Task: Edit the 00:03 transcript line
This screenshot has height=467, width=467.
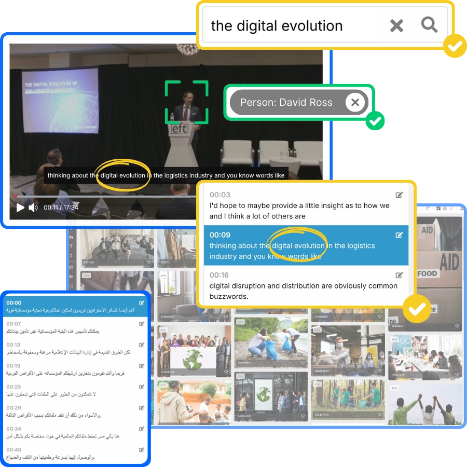Action: [x=399, y=195]
